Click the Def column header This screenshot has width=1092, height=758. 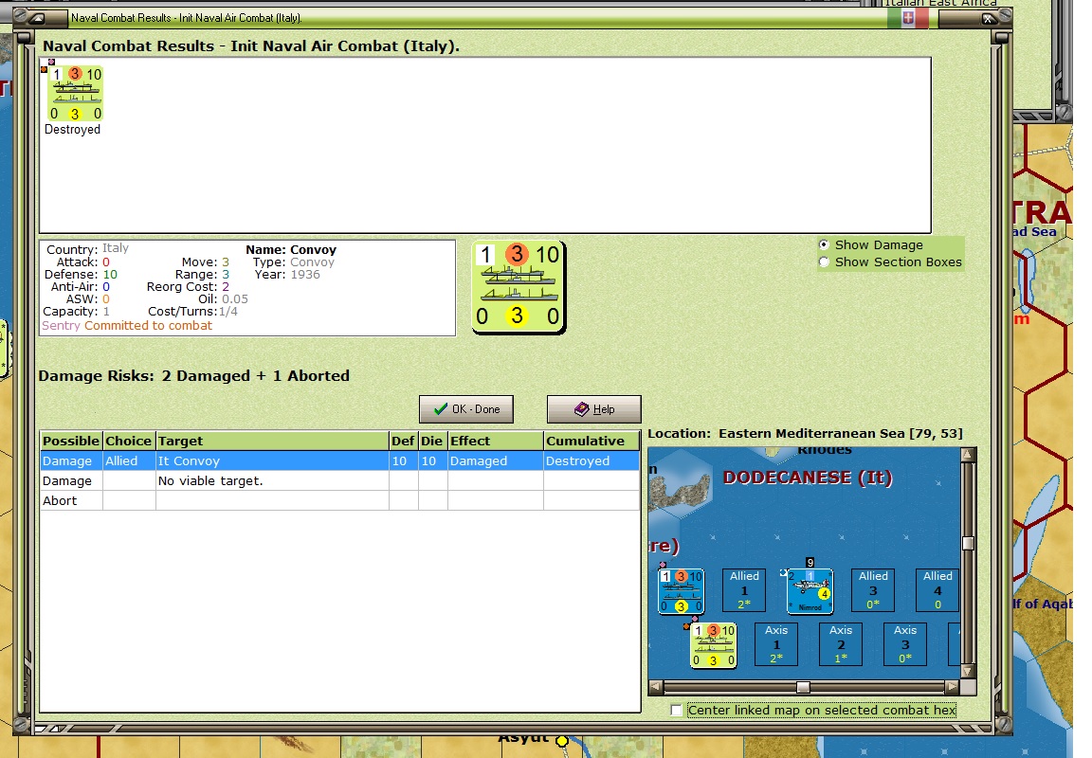pos(403,441)
